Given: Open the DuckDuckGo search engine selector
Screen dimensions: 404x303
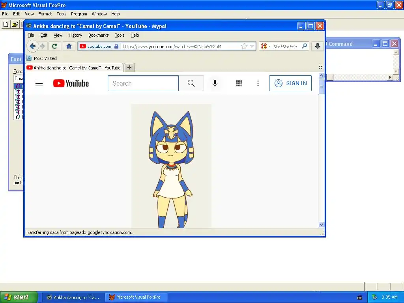Looking at the screenshot, I should coord(266,47).
